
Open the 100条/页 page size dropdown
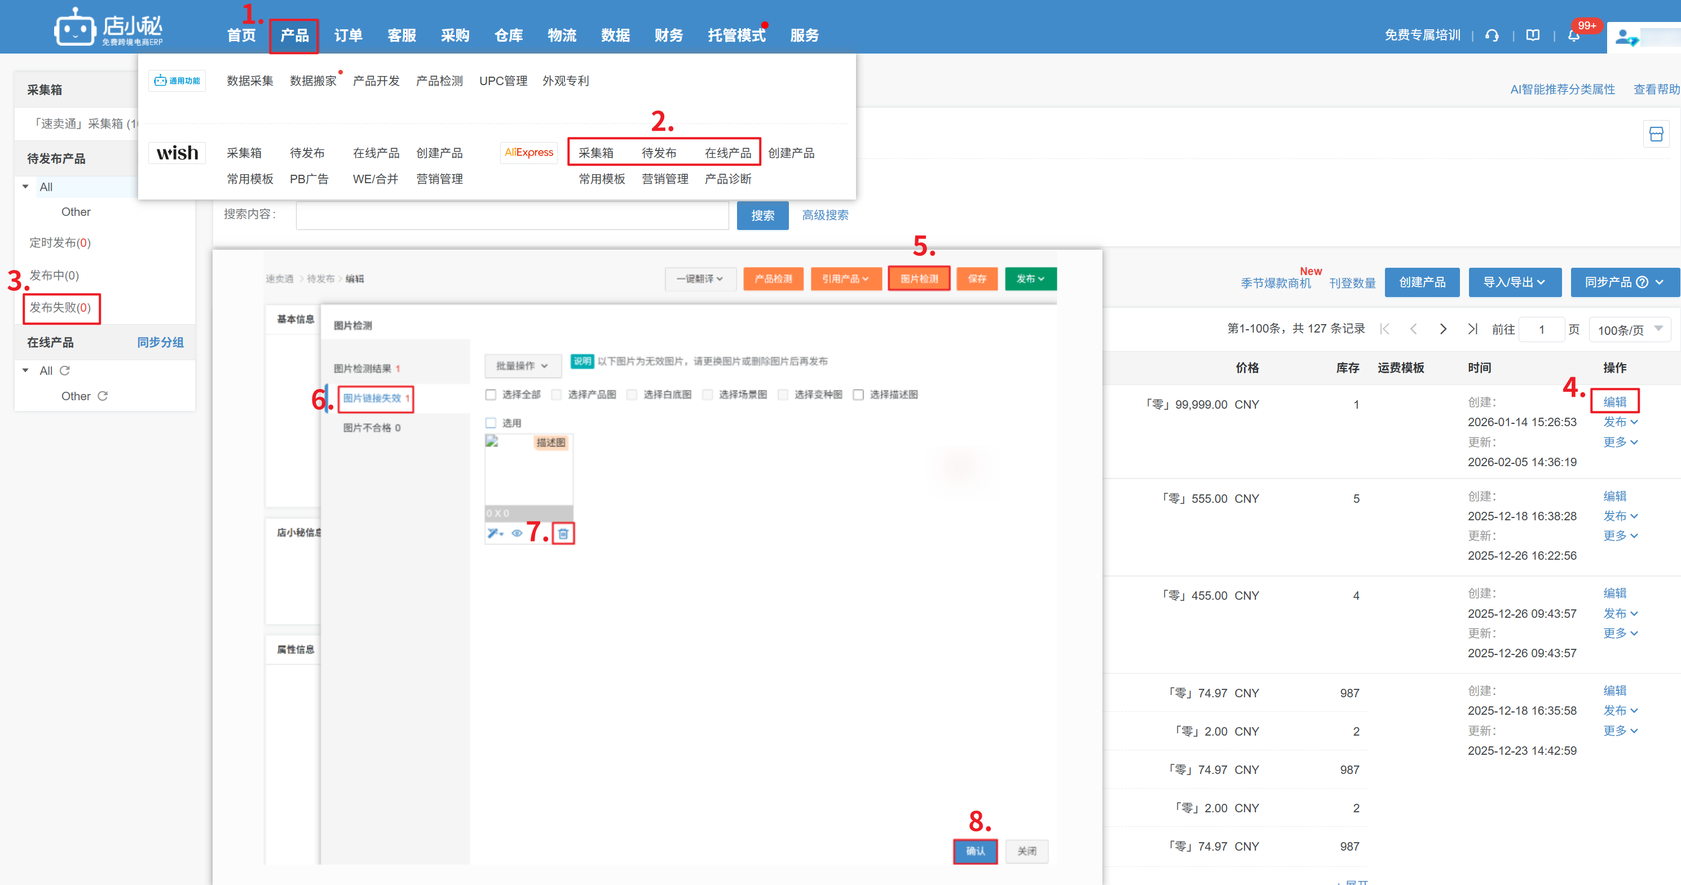(1629, 329)
